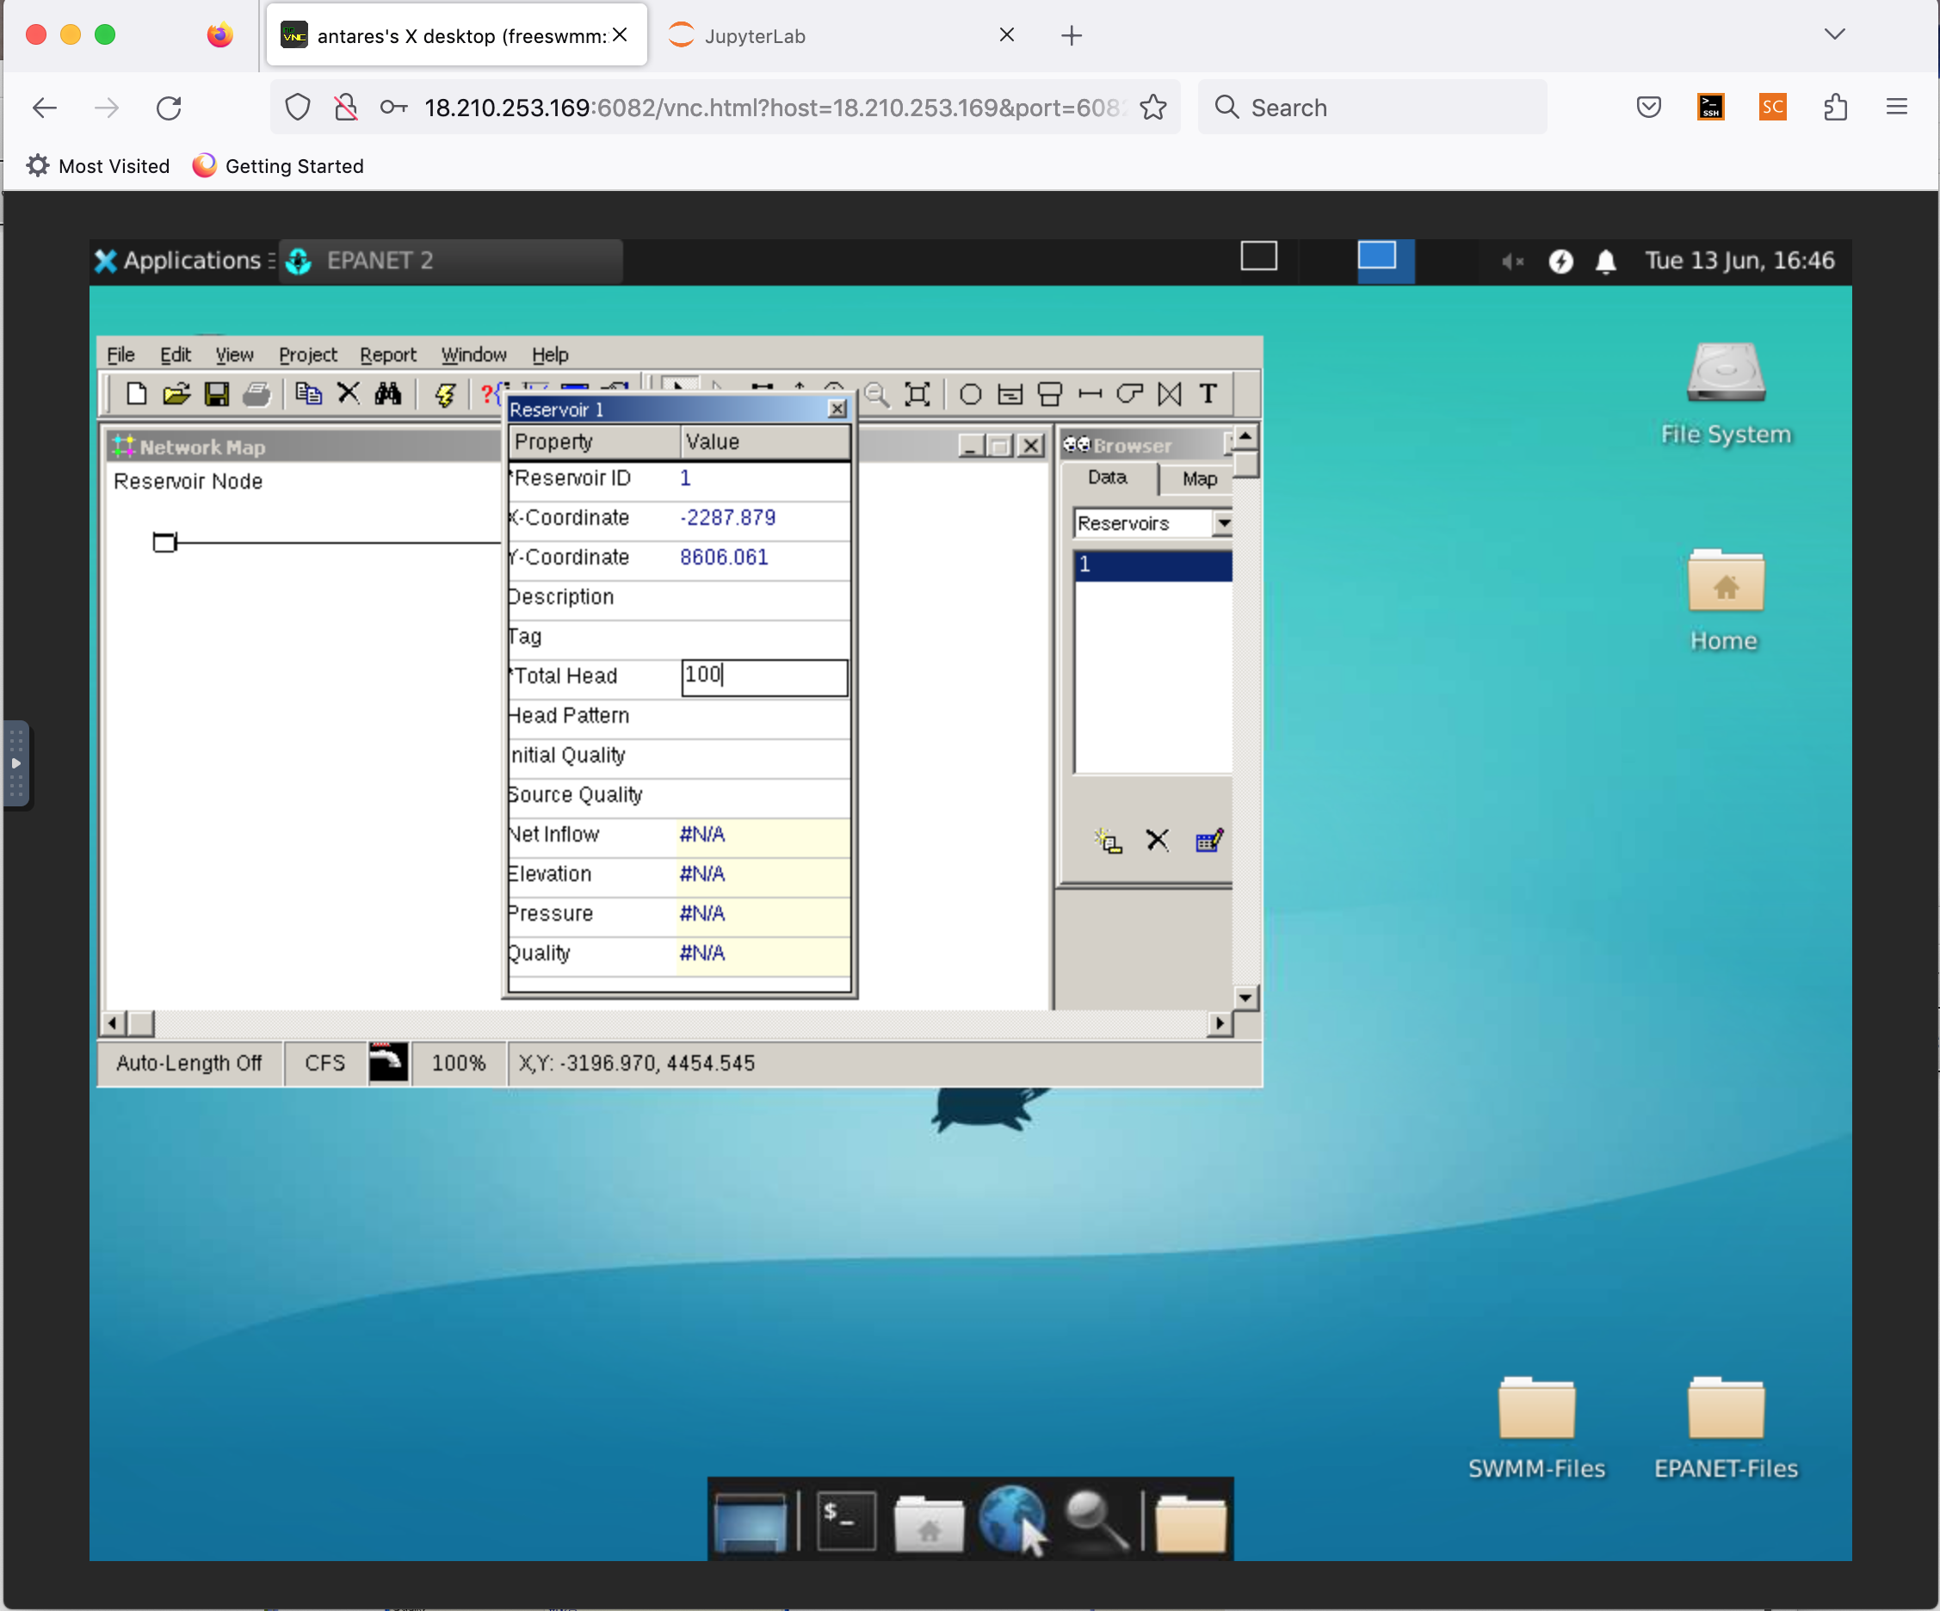Image resolution: width=1940 pixels, height=1611 pixels.
Task: Zoom map to full extent
Action: pyautogui.click(x=917, y=394)
